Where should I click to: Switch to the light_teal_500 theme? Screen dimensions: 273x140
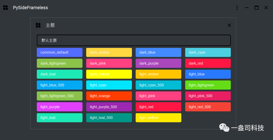pos(109,118)
